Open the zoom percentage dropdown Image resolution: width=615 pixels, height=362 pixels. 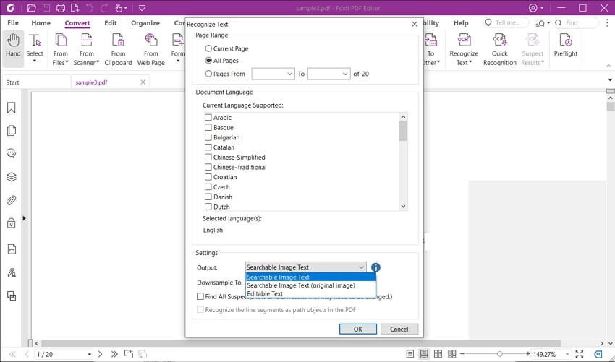coord(567,354)
